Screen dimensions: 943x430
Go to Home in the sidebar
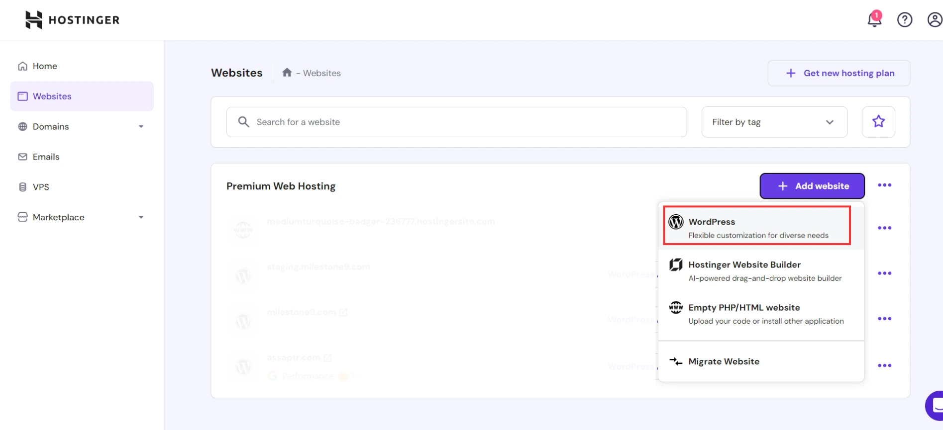(x=82, y=66)
